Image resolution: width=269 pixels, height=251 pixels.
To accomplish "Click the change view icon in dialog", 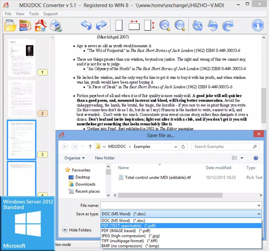I will coord(234,158).
